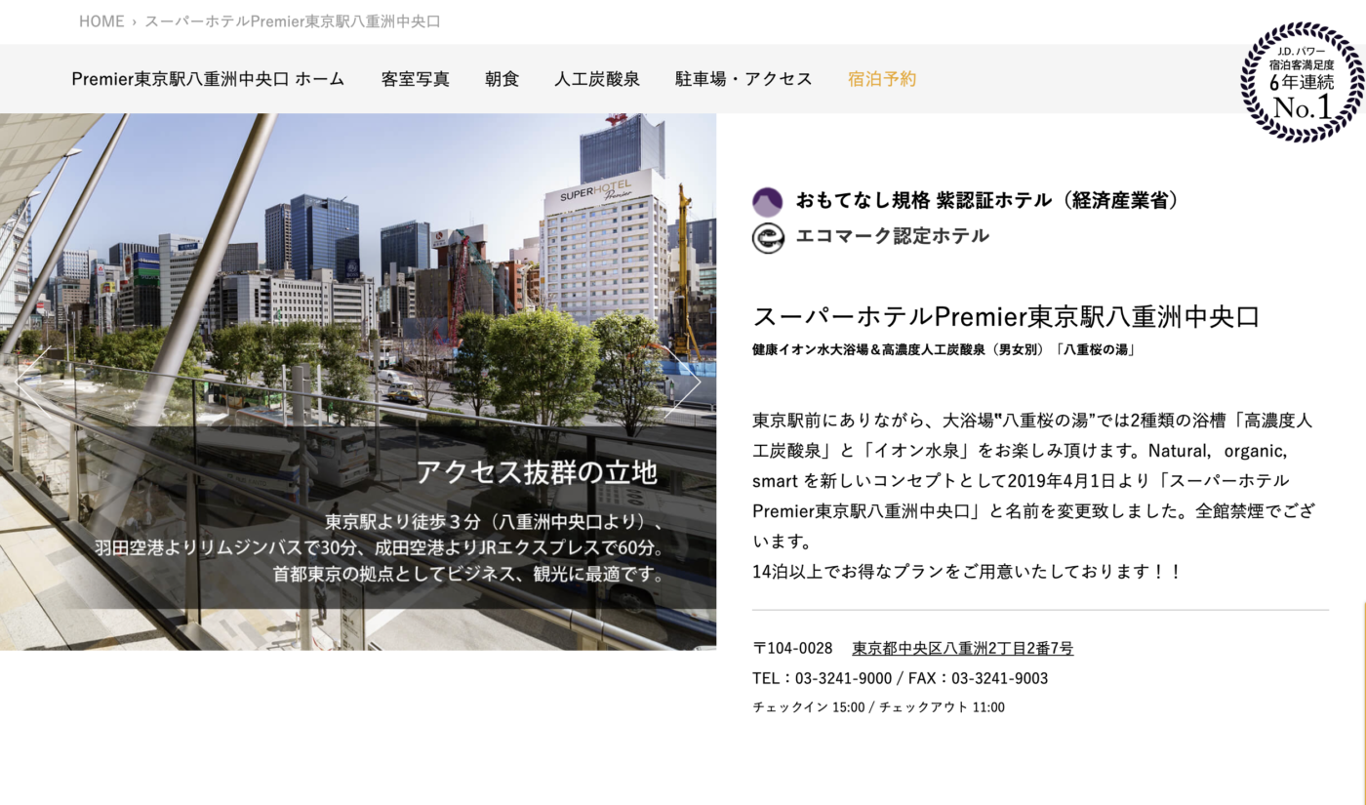This screenshot has width=1366, height=805.
Task: Go to the HOME breadcrumb link
Action: (x=101, y=21)
